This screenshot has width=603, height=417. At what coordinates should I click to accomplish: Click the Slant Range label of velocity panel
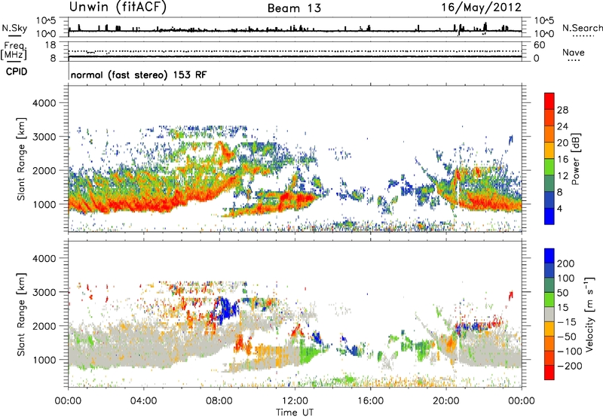coord(21,315)
